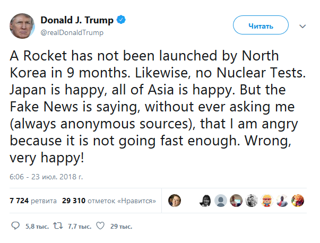This screenshot has width=320, height=243.
Task: Click the first liker avatar next to the like count
Action: 175,201
